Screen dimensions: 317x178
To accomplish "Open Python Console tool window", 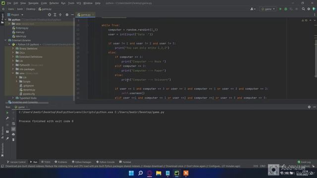I will (x=106, y=162).
